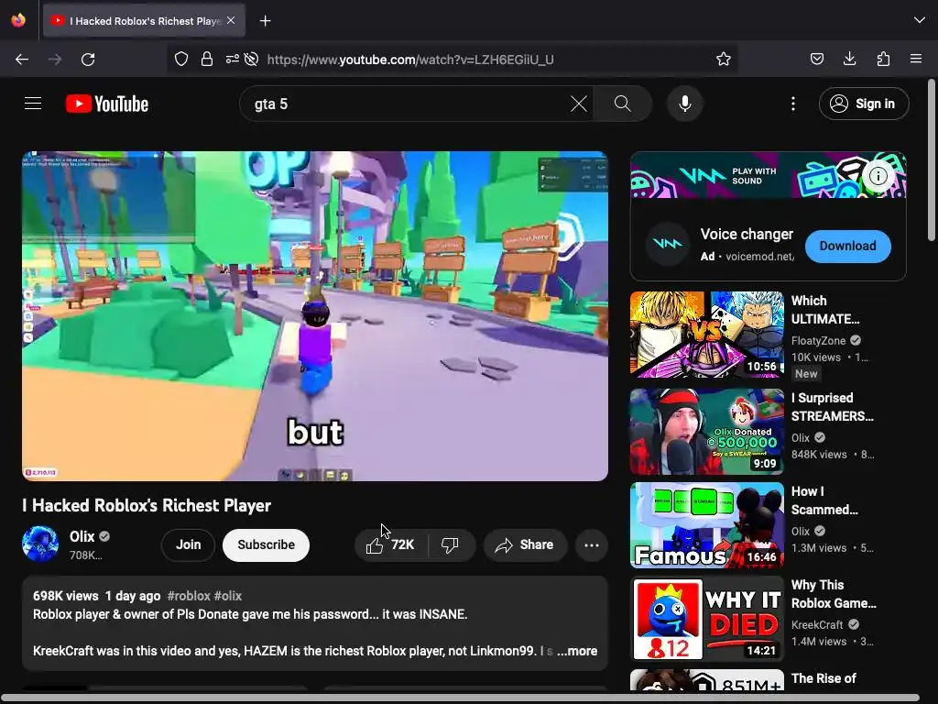Open FloatyZone channel name
The width and height of the screenshot is (938, 704).
pyautogui.click(x=818, y=341)
